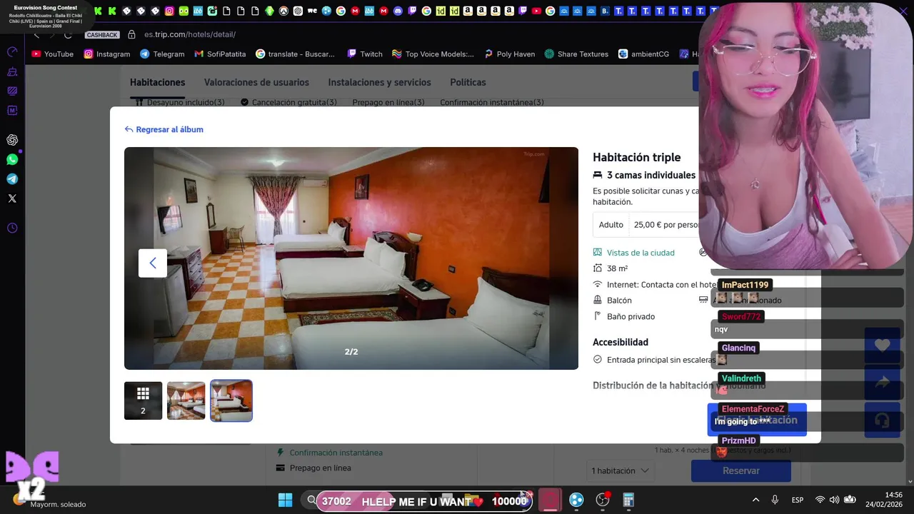
Task: Open WhatsApp in the browser sidebar
Action: (x=12, y=160)
